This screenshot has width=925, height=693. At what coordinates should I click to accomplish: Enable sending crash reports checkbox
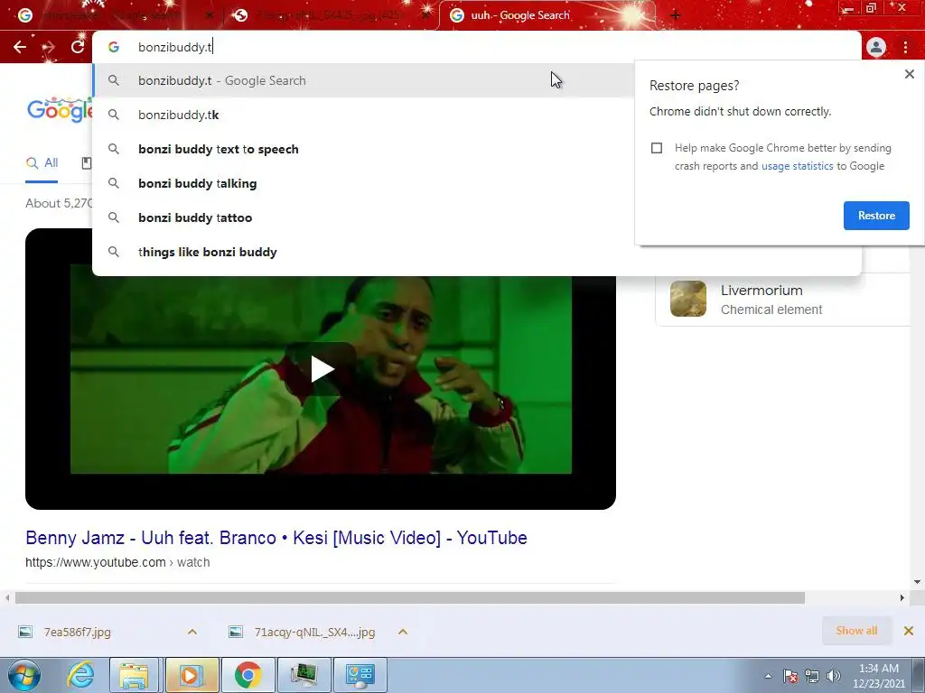coord(657,148)
